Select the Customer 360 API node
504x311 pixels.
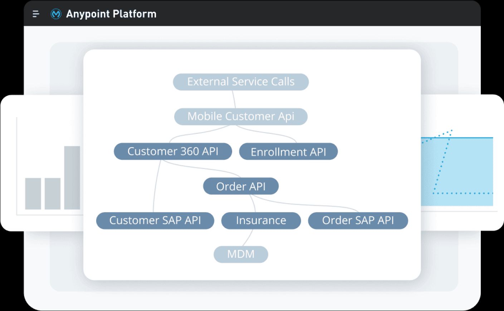coord(173,151)
